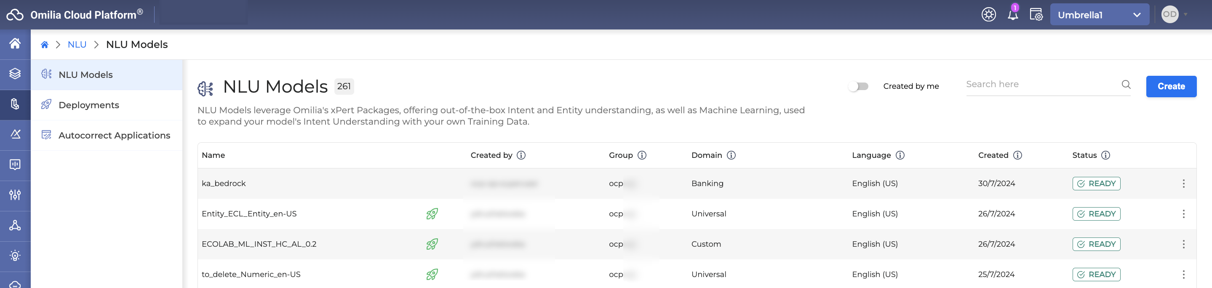The width and height of the screenshot is (1212, 288).
Task: Click the Omilia cloud logo icon
Action: click(x=15, y=15)
